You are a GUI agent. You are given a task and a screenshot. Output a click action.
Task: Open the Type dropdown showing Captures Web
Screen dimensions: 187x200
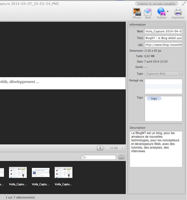(x=163, y=74)
